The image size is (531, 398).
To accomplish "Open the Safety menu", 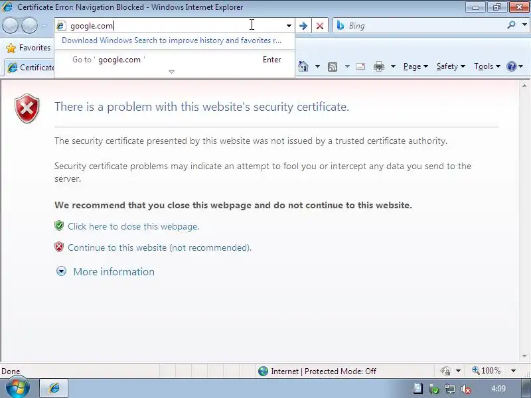I will (451, 66).
